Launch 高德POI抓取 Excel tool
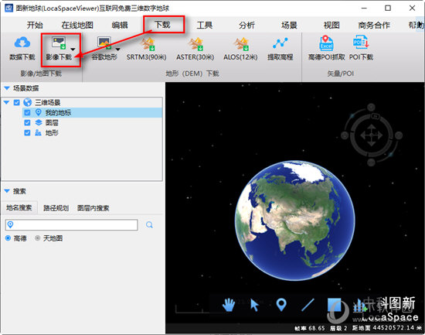 tap(327, 48)
